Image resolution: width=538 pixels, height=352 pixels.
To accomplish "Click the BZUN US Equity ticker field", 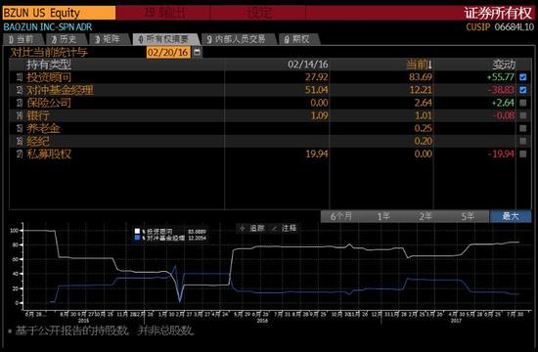I will [x=59, y=13].
